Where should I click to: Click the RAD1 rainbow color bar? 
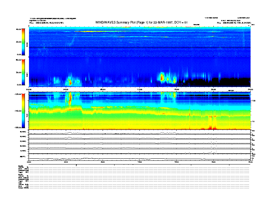coord(23,72)
